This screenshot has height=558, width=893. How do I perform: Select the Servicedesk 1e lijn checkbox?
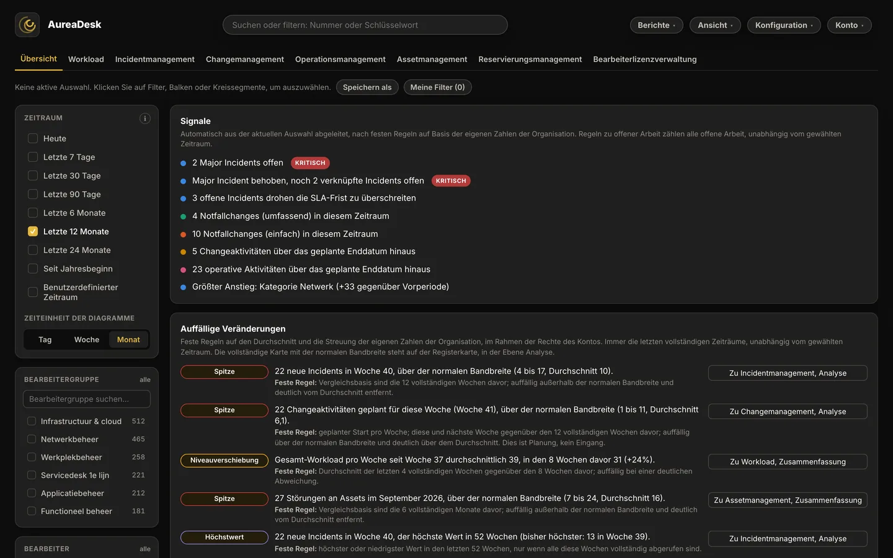click(x=32, y=475)
